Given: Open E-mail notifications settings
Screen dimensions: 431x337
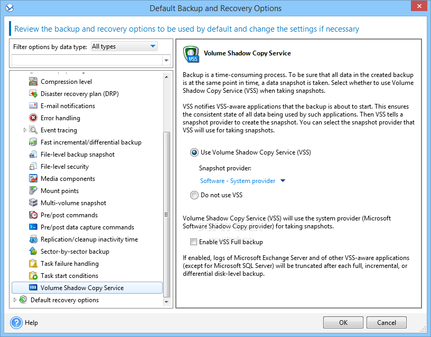Looking at the screenshot, I should (68, 105).
